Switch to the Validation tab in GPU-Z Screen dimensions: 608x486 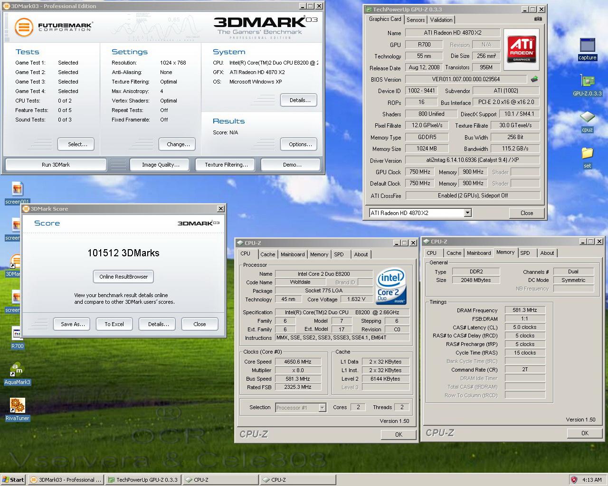(441, 20)
